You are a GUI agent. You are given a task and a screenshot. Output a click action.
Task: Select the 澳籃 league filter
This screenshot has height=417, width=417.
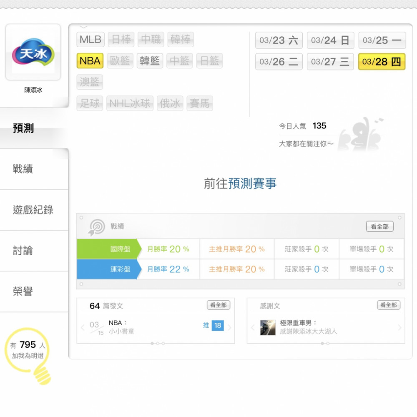coord(90,82)
